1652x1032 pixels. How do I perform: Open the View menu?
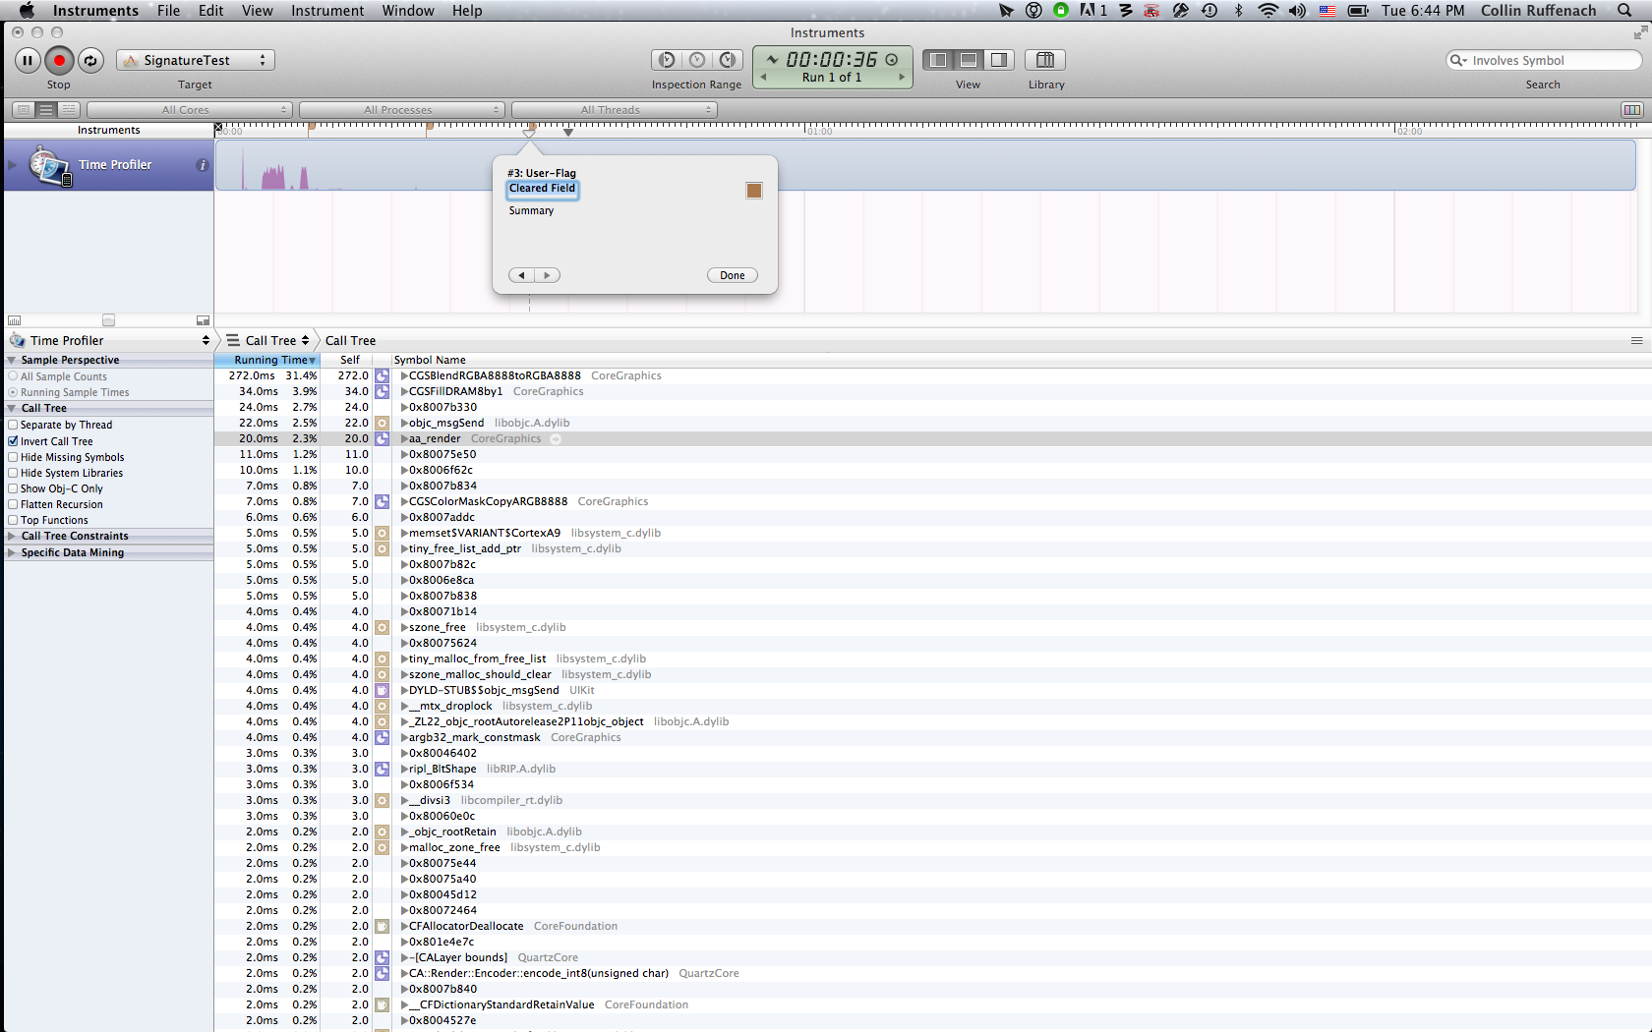click(x=257, y=11)
